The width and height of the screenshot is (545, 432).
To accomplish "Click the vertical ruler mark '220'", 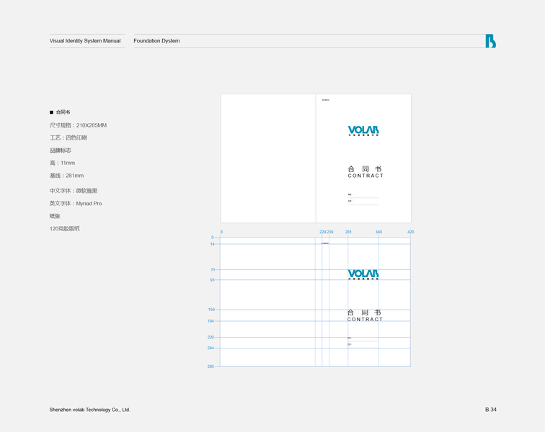I will [x=211, y=337].
